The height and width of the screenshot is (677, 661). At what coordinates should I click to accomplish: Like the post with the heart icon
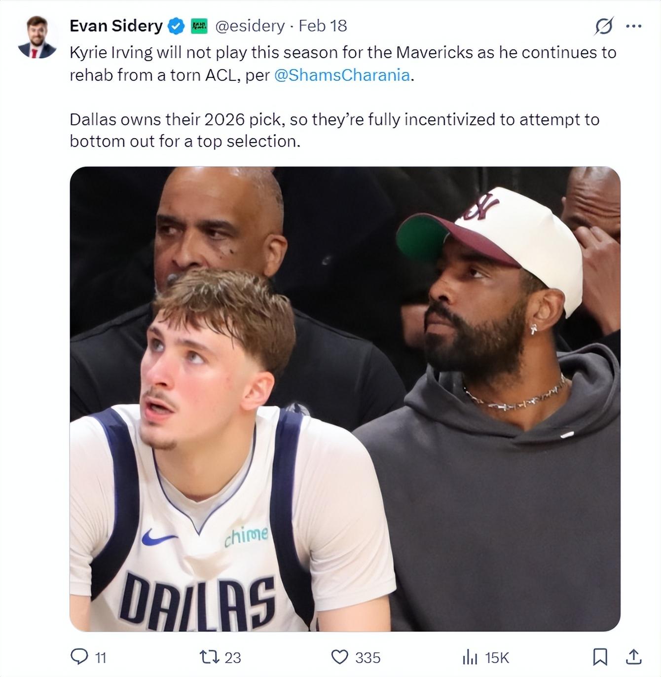pos(339,657)
